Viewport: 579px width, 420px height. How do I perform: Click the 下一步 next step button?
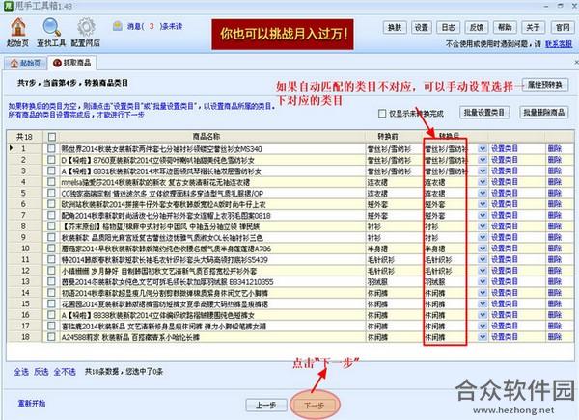[x=315, y=406]
